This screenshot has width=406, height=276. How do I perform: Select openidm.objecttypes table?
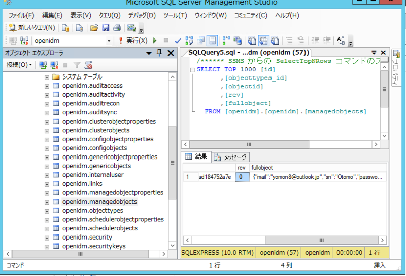(93, 210)
